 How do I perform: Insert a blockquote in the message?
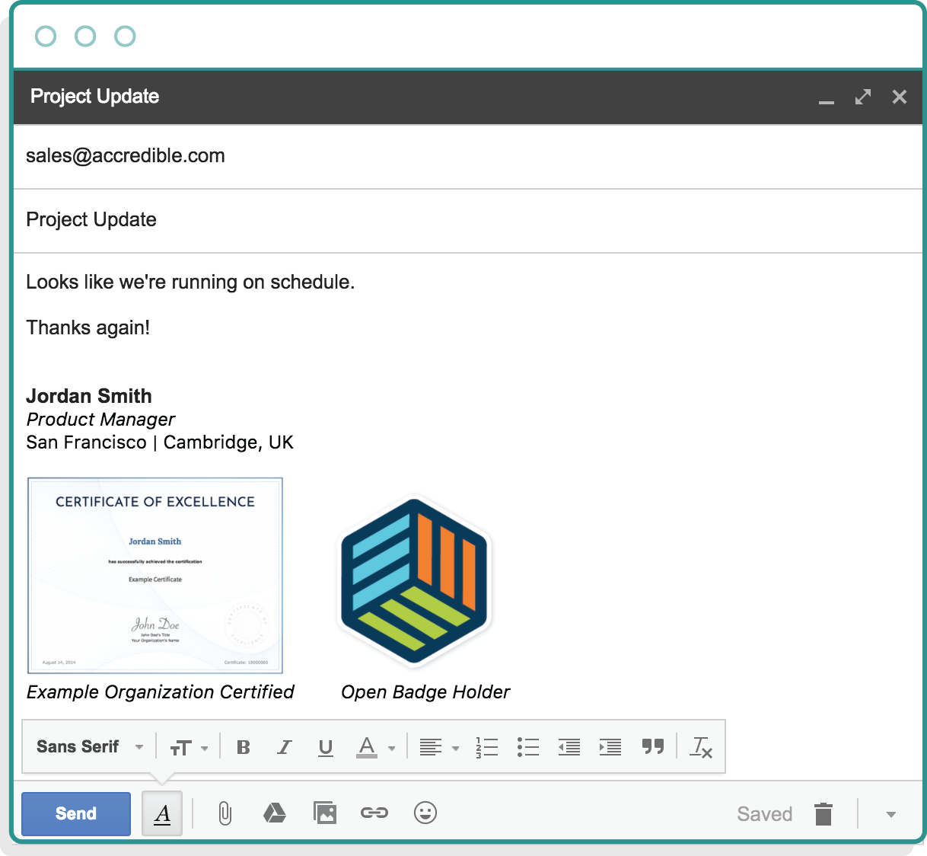point(653,747)
